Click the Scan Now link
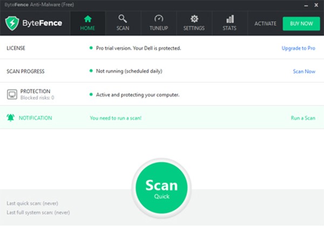 (x=303, y=71)
